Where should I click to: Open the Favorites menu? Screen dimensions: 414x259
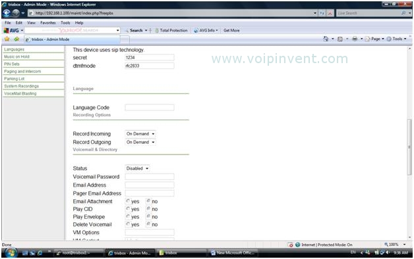click(x=48, y=23)
